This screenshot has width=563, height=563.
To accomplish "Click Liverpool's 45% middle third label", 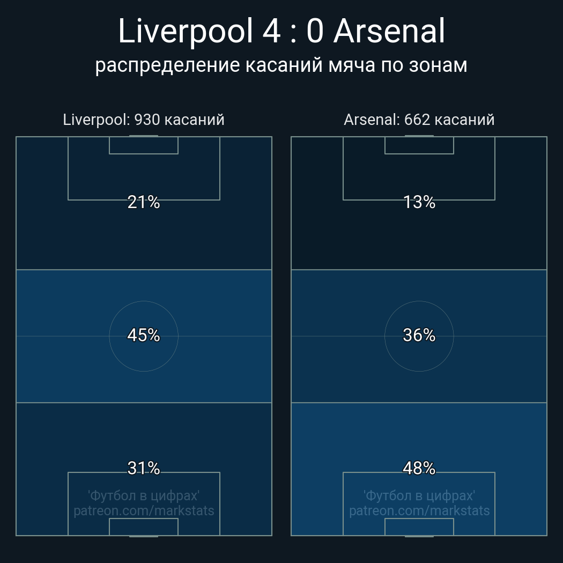I will click(144, 335).
